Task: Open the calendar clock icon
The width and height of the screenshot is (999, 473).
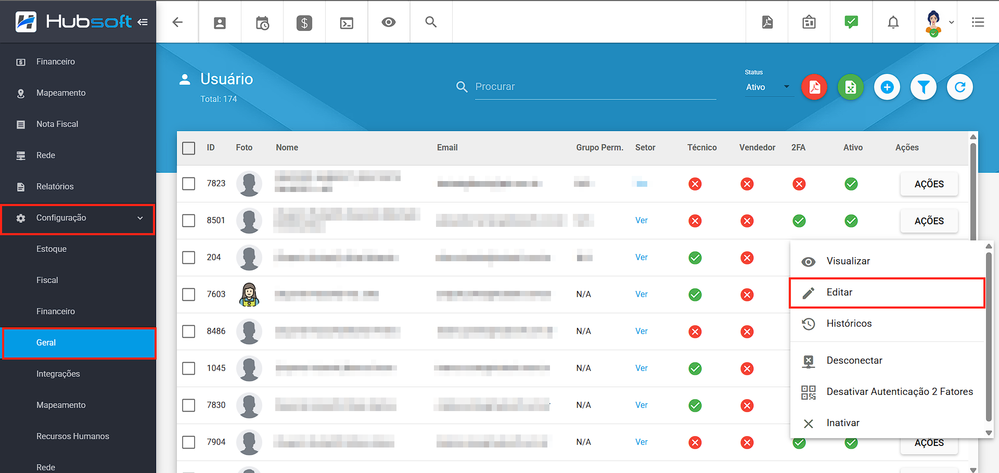Action: pos(262,22)
